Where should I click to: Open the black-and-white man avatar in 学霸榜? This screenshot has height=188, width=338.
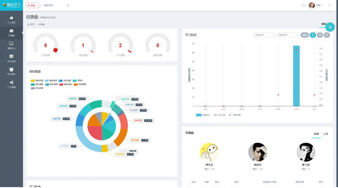[306, 152]
